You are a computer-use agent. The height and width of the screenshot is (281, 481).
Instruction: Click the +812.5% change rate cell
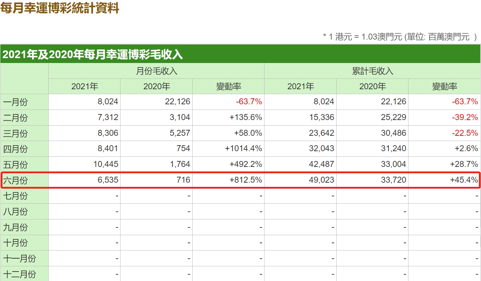(x=246, y=180)
